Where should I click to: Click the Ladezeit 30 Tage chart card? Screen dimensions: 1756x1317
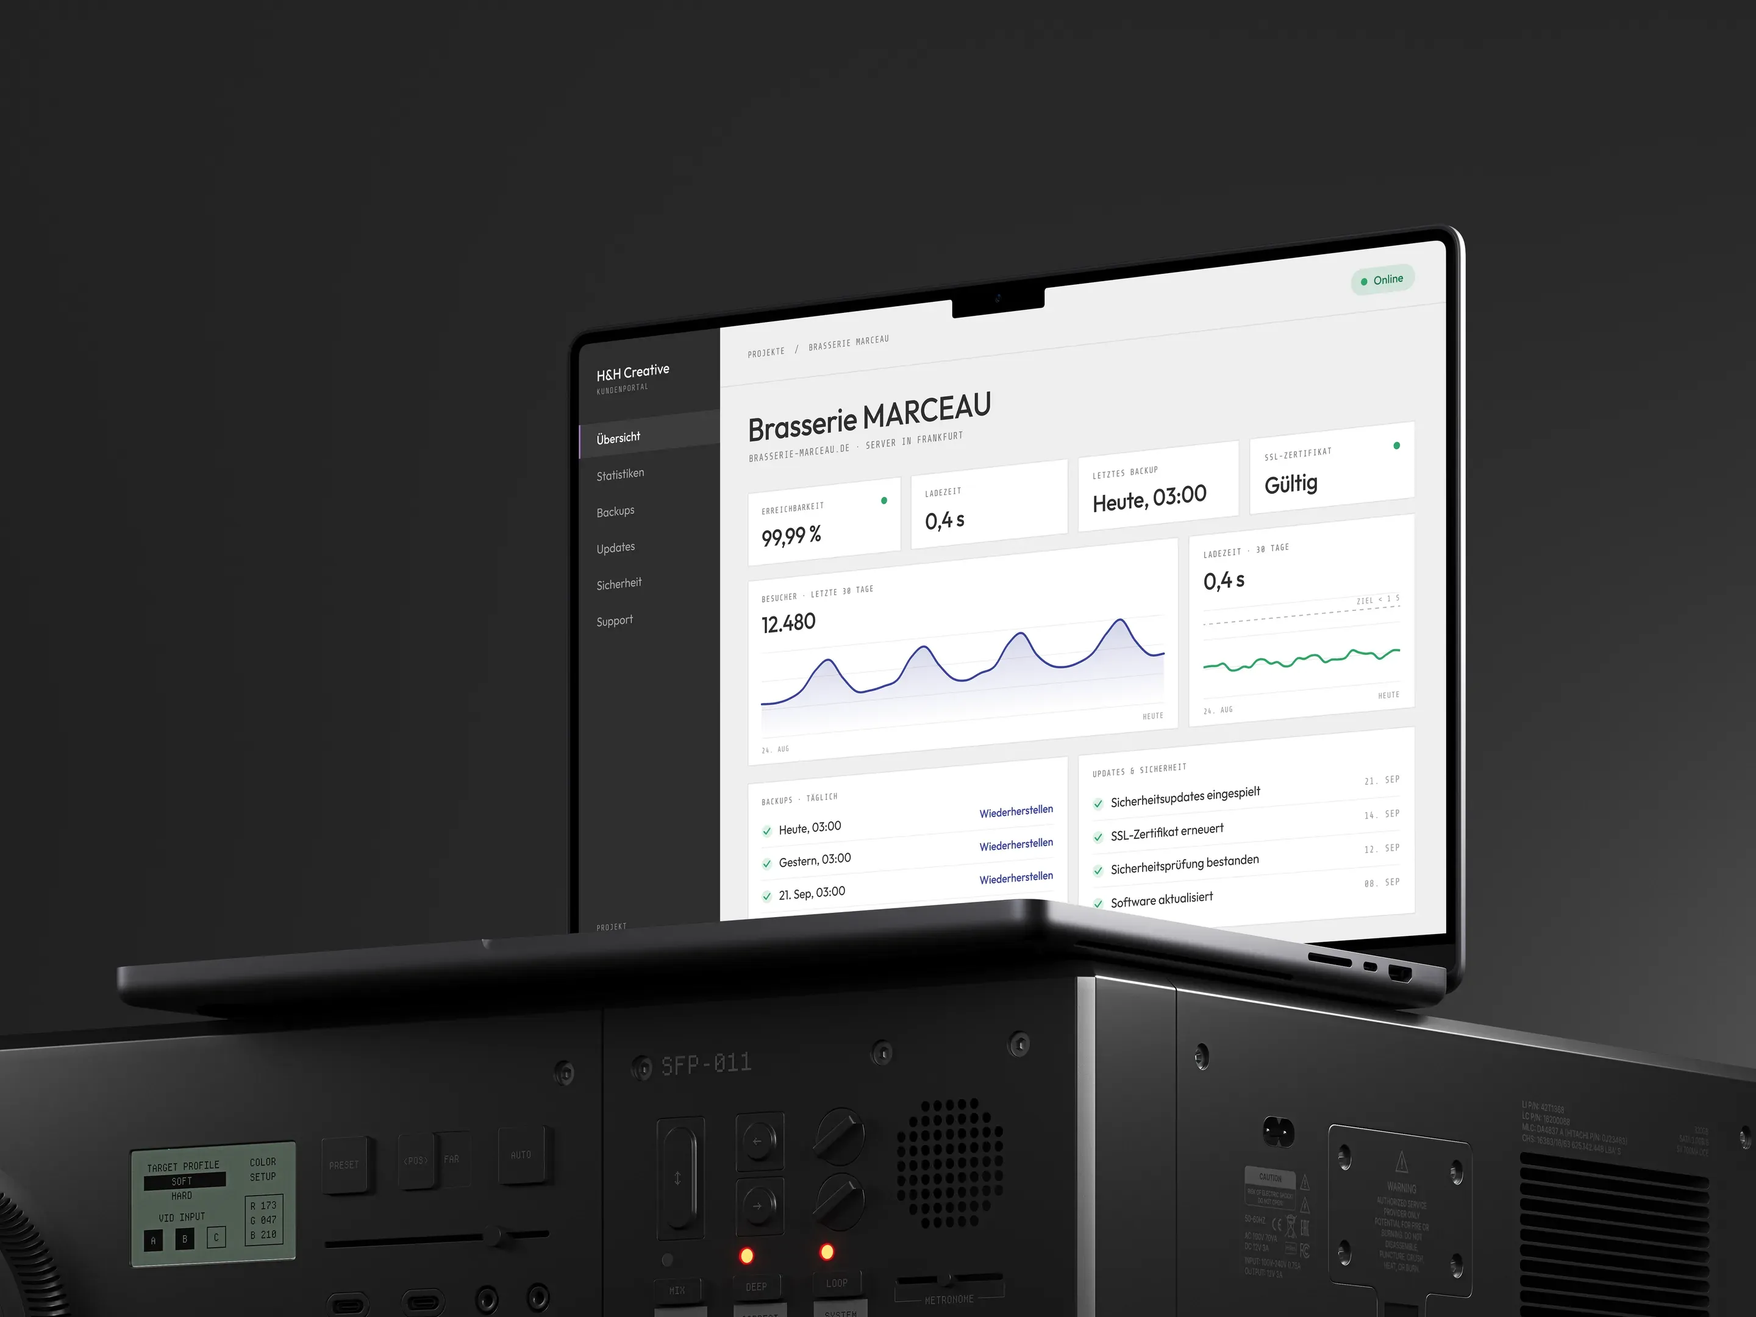[x=1301, y=620]
